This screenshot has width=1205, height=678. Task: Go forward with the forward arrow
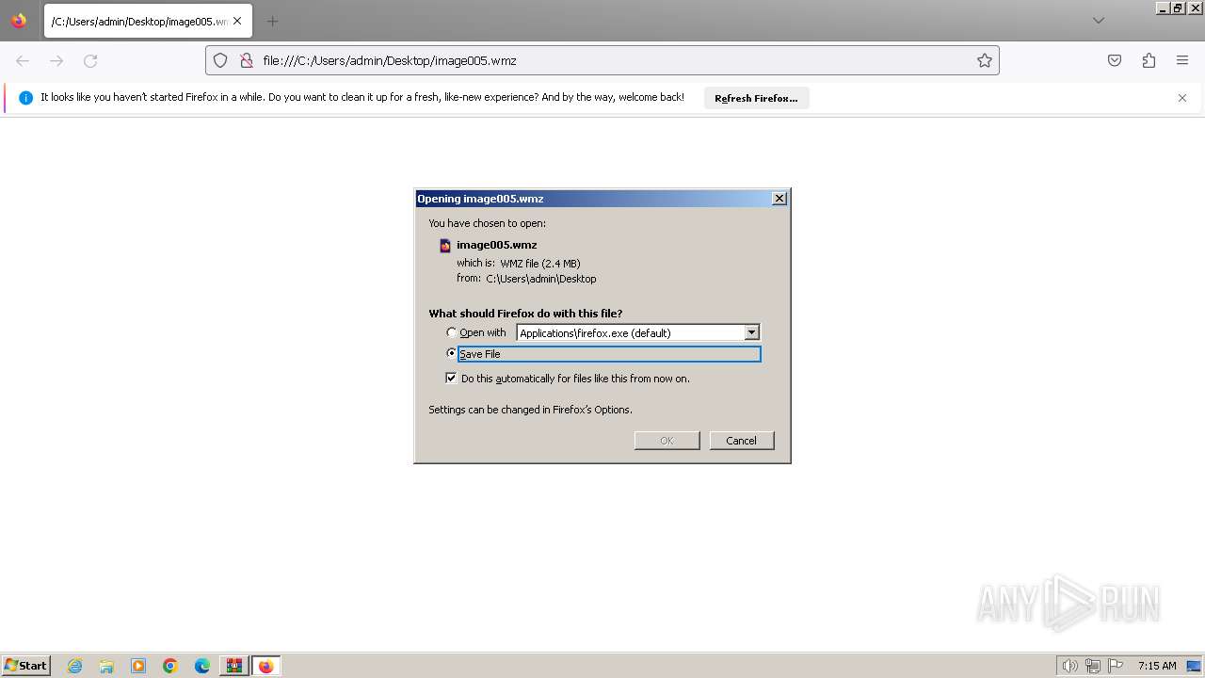point(56,60)
